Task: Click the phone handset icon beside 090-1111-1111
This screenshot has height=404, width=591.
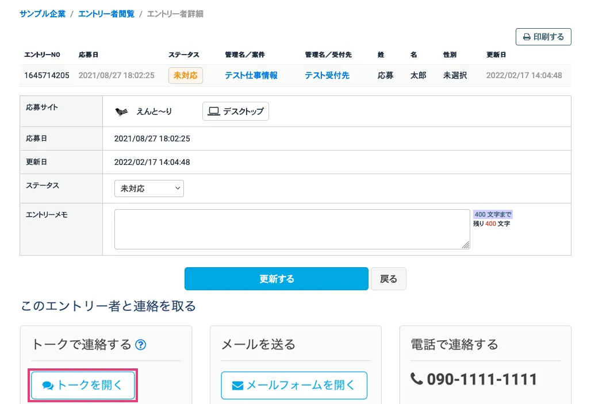Action: coord(416,379)
